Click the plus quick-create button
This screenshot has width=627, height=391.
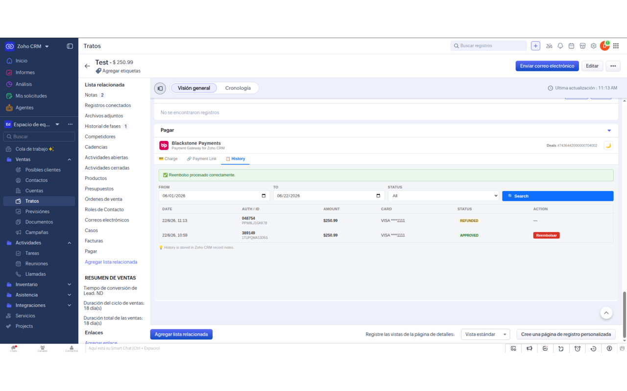coord(535,46)
